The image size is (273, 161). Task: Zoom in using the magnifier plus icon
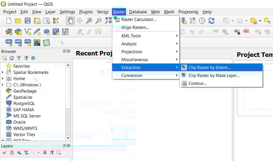click(89, 21)
